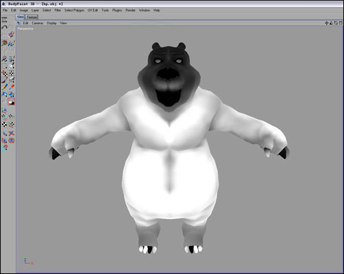Open the Image menu
The image size is (344, 274).
23,10
